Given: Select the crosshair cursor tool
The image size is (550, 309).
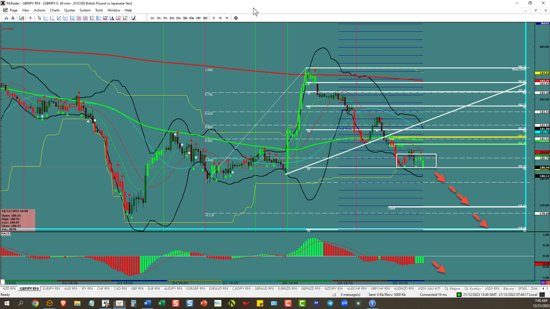Looking at the screenshot, I should point(31,18).
